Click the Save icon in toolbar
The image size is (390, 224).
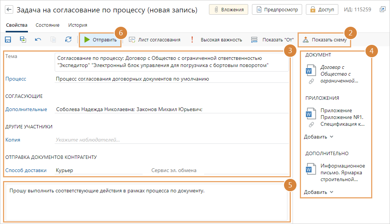(8, 40)
